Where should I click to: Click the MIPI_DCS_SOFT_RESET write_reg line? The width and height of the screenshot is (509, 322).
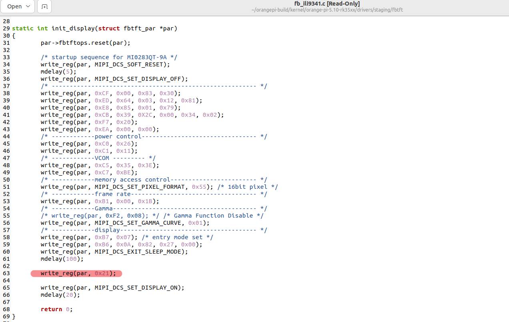pos(105,64)
